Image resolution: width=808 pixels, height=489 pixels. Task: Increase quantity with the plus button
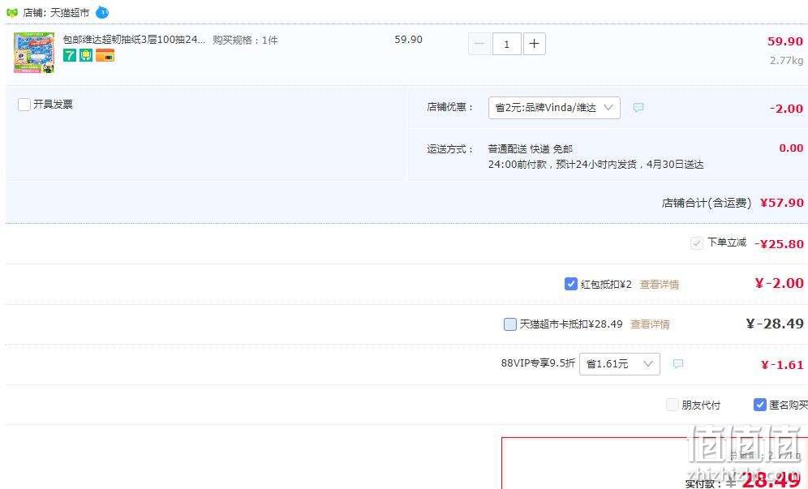(535, 44)
